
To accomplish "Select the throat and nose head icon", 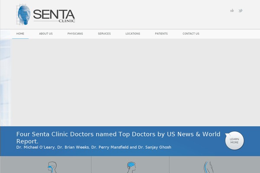I will pyautogui.click(x=52, y=167).
